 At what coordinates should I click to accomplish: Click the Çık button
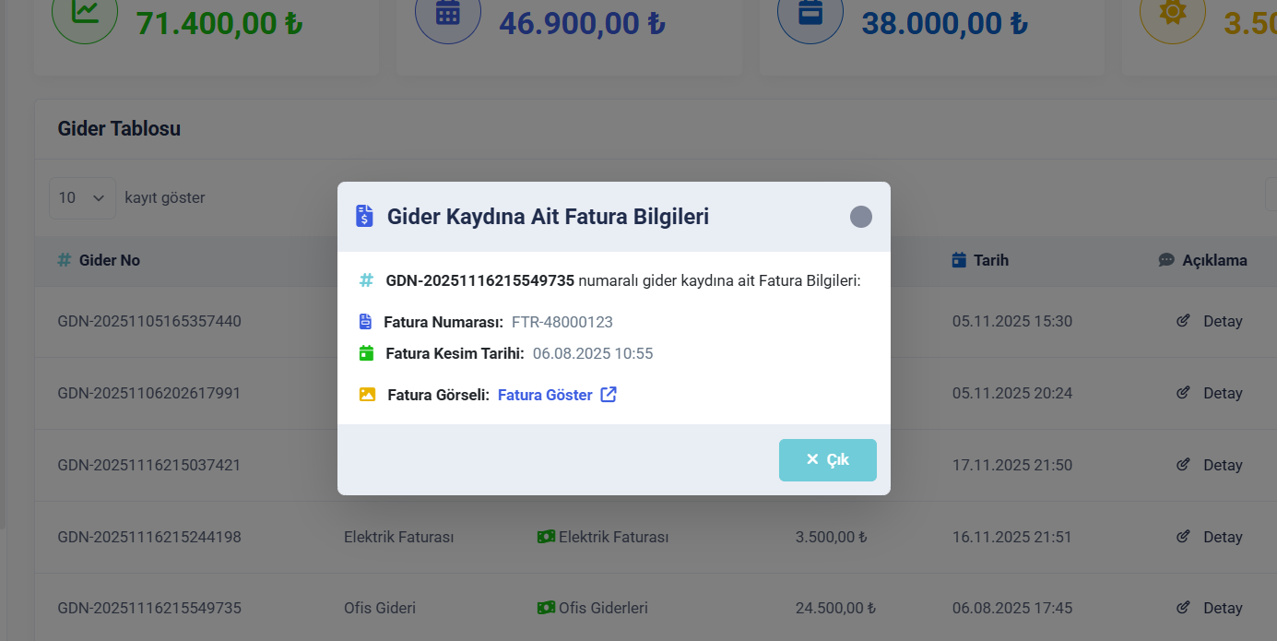point(827,459)
